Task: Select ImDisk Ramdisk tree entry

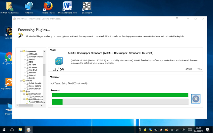Action: pyautogui.click(x=35, y=83)
